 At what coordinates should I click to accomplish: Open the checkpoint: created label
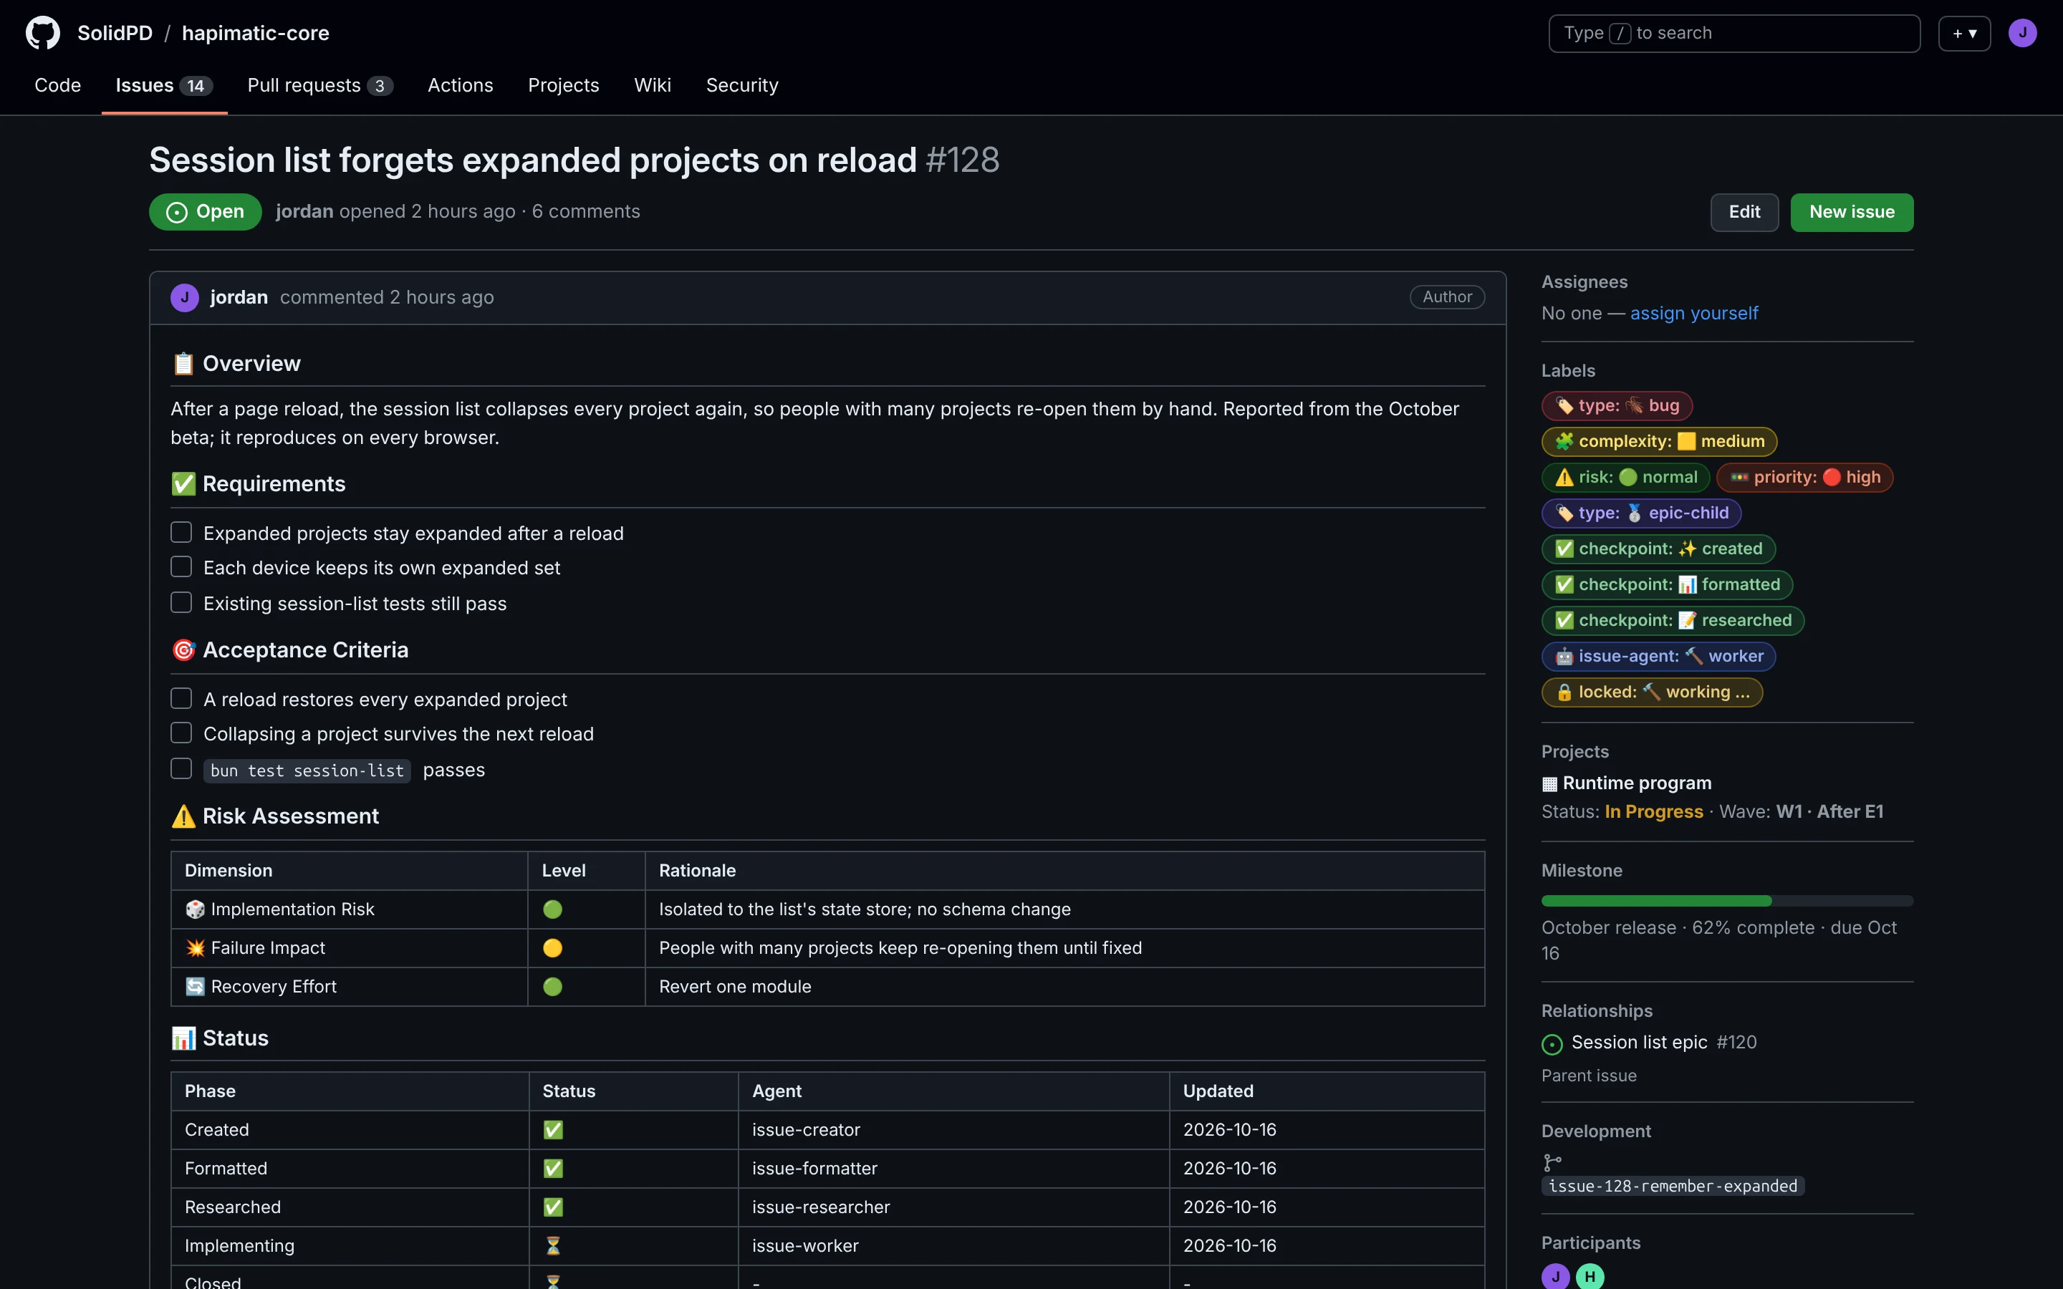pyautogui.click(x=1658, y=549)
